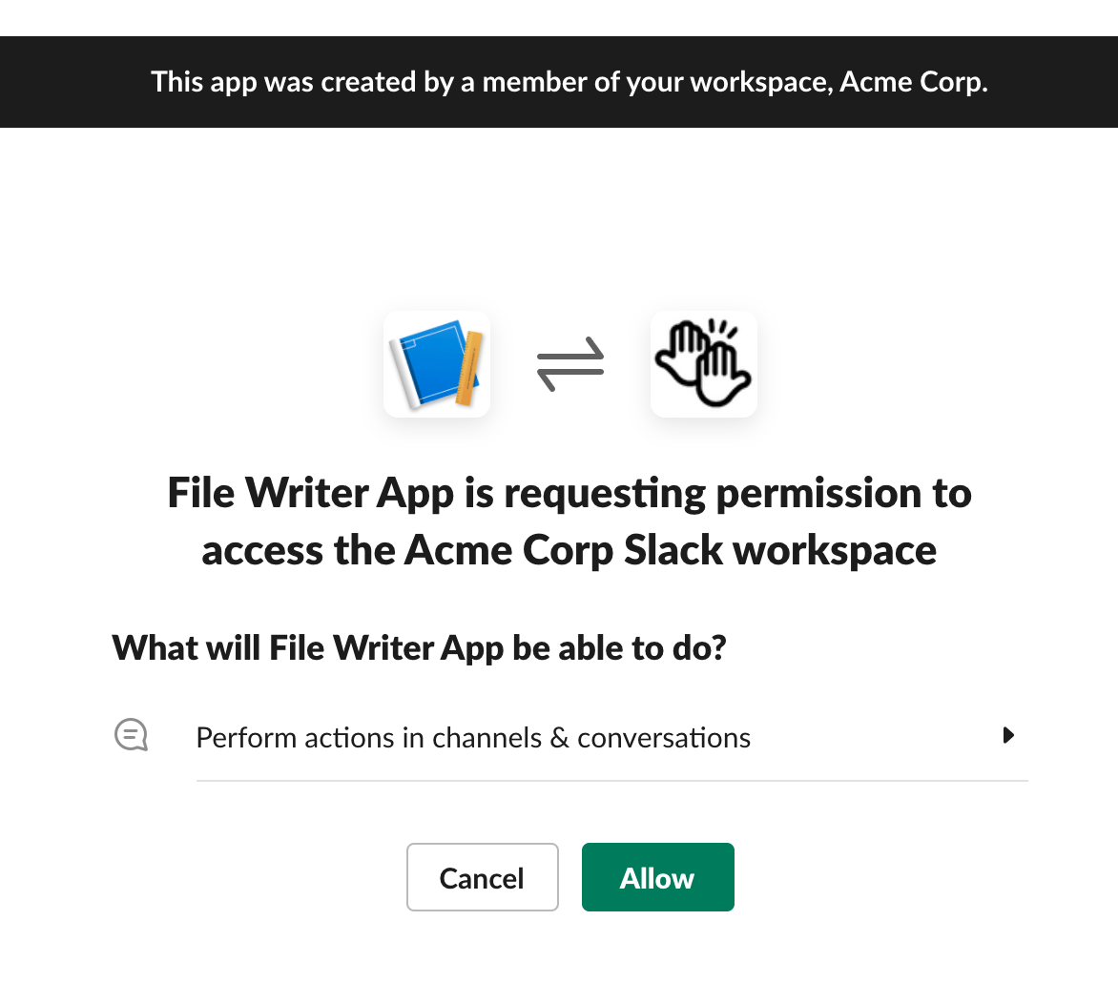The image size is (1118, 982).
Task: Click the exchange arrows icon between app icons
Action: (x=569, y=363)
